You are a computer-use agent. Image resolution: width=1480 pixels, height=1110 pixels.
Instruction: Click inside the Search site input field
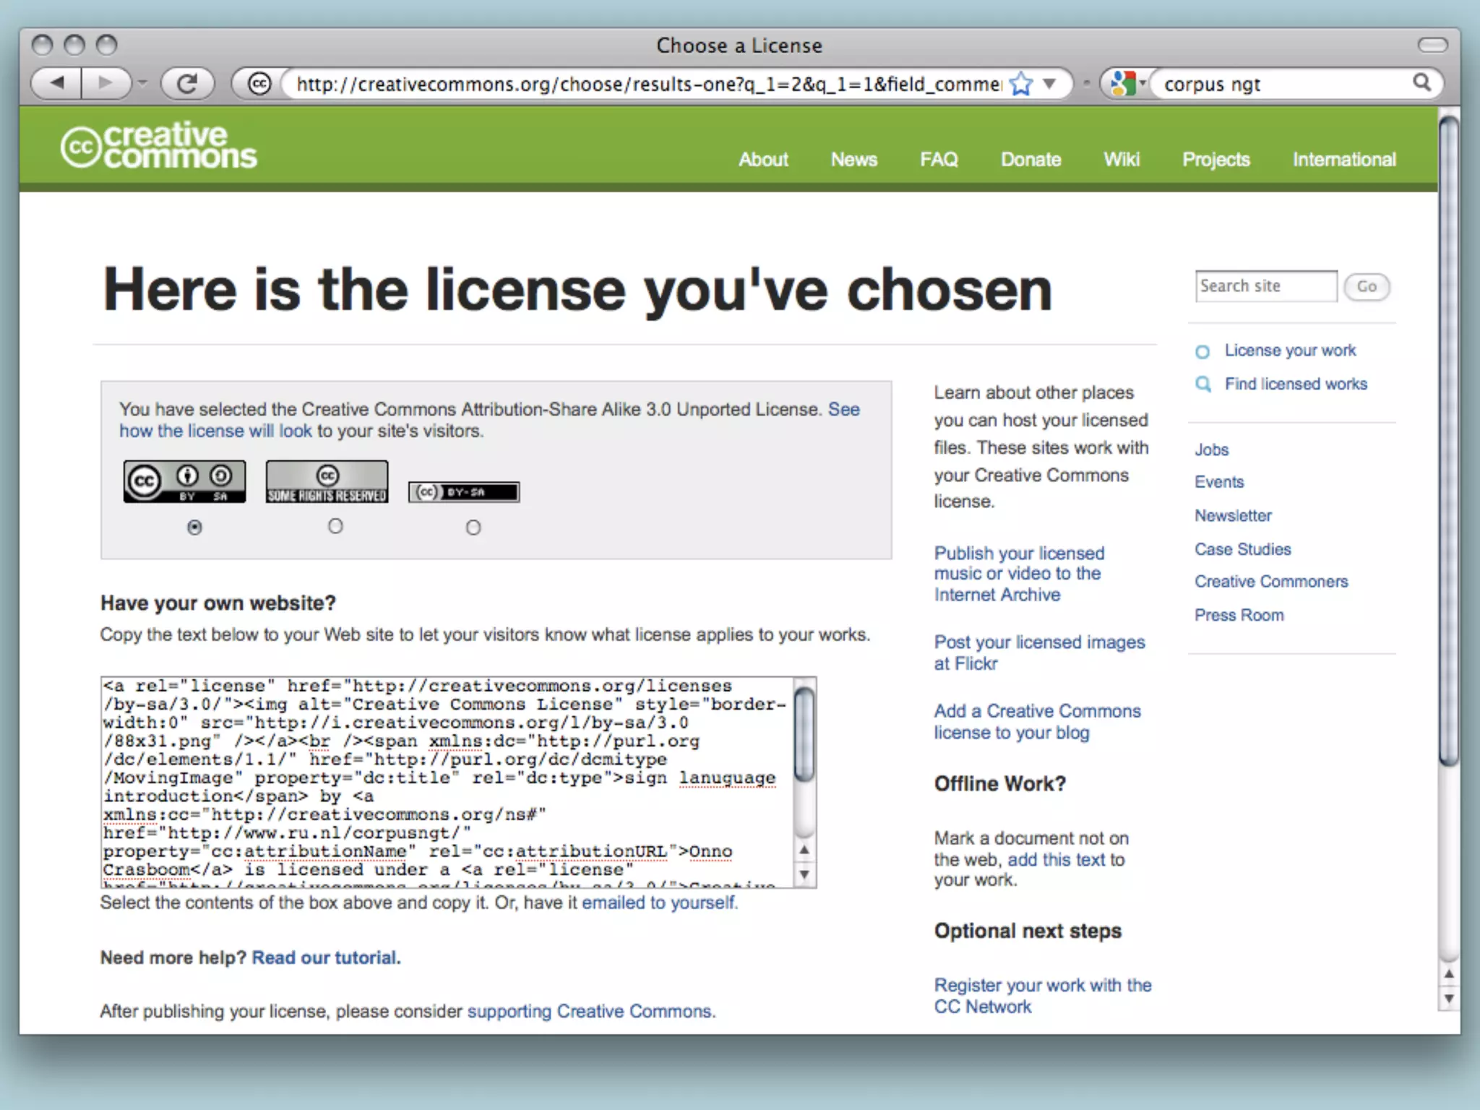pyautogui.click(x=1265, y=286)
